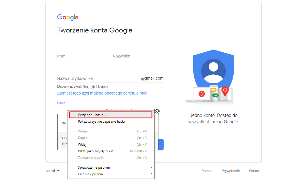
Task: Focus the Nazwa użytkownika field
Action: [x=99, y=78]
